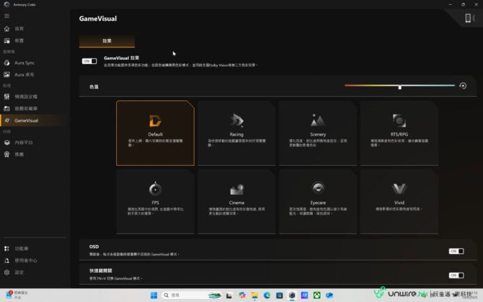Screen dimensions: 483x302
Task: Open Aura Sync in the sidebar
Action: 24,63
